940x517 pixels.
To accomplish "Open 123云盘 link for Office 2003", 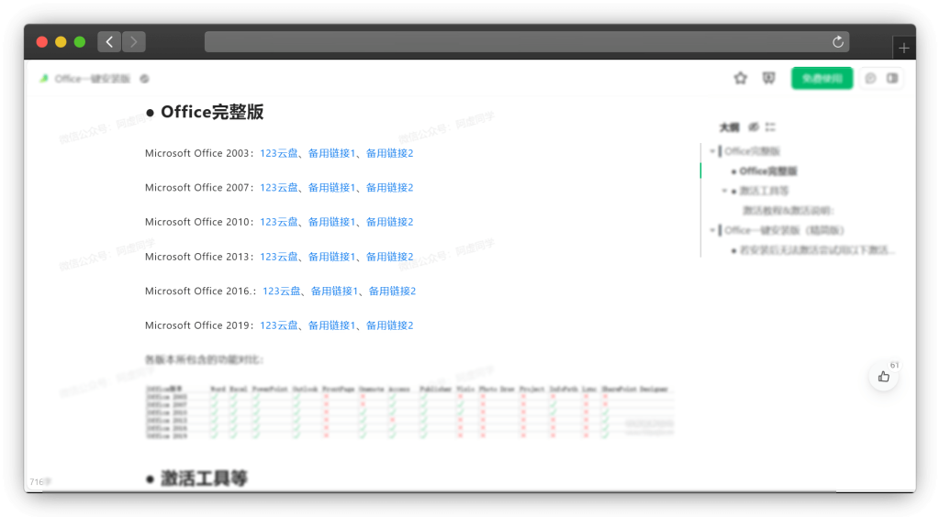I will (279, 153).
